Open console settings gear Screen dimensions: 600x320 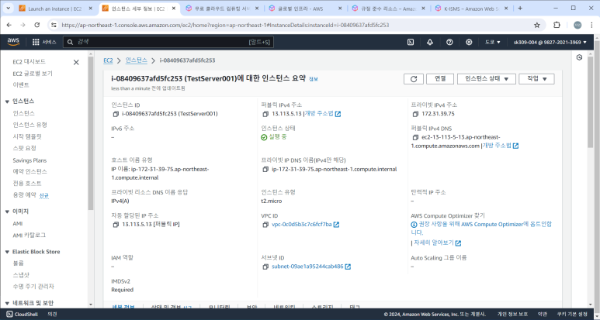click(x=469, y=42)
